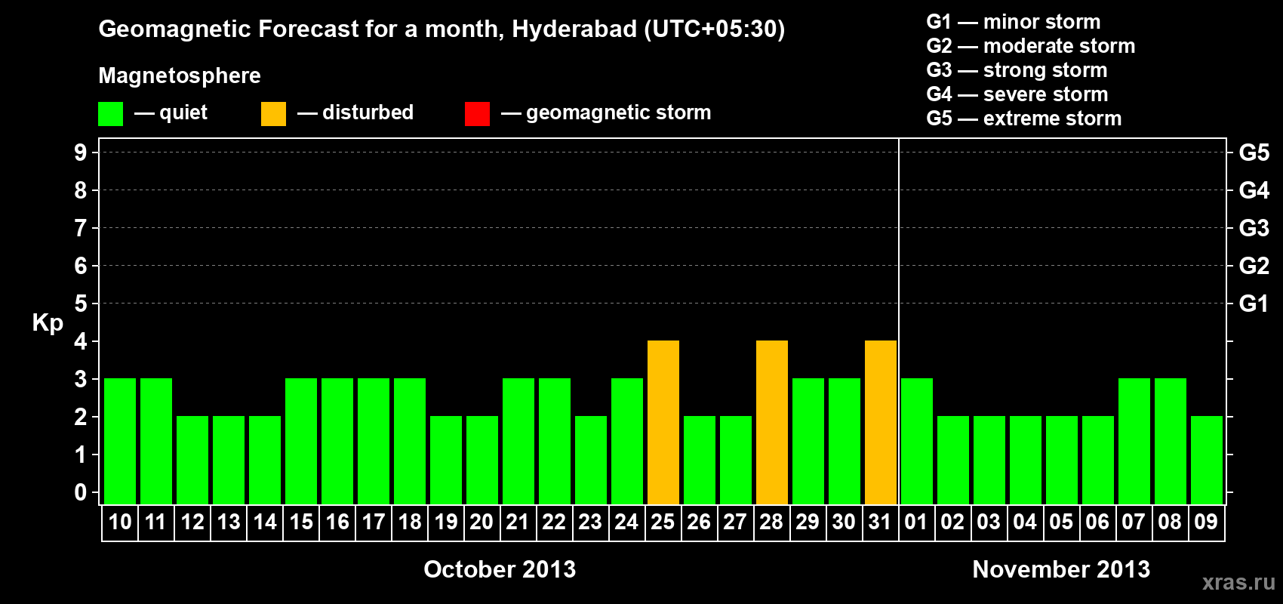
Task: Click the green bar for October 10
Action: 120,441
